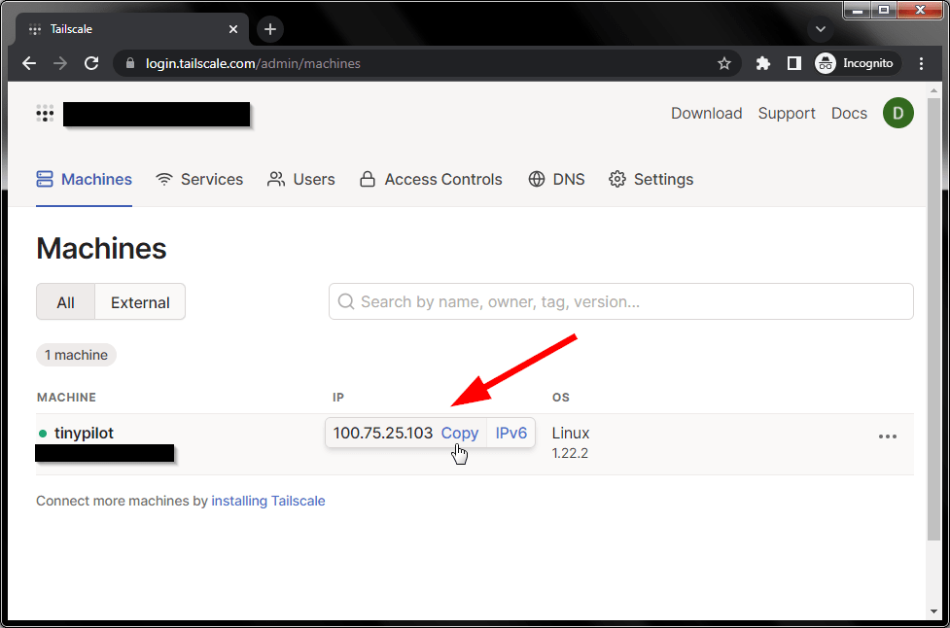The height and width of the screenshot is (628, 950).
Task: Follow the installing Tailscale link
Action: [x=267, y=501]
